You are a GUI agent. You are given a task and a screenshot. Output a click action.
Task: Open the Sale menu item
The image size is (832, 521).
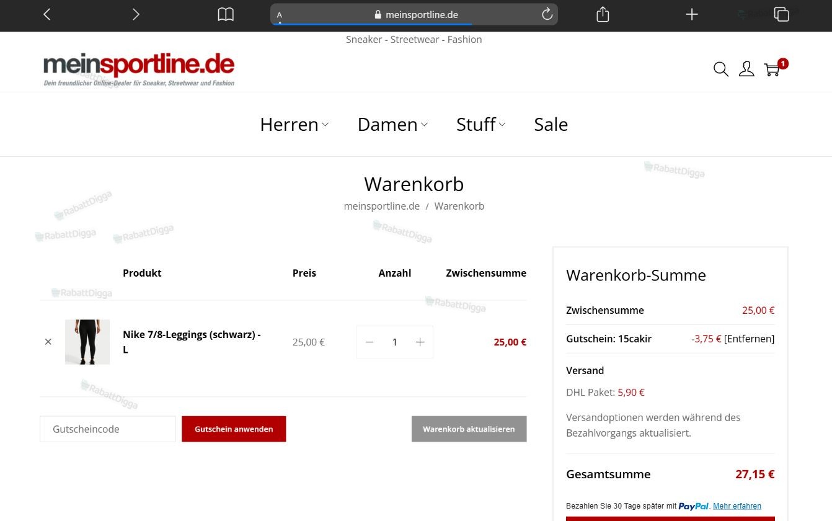pyautogui.click(x=551, y=124)
